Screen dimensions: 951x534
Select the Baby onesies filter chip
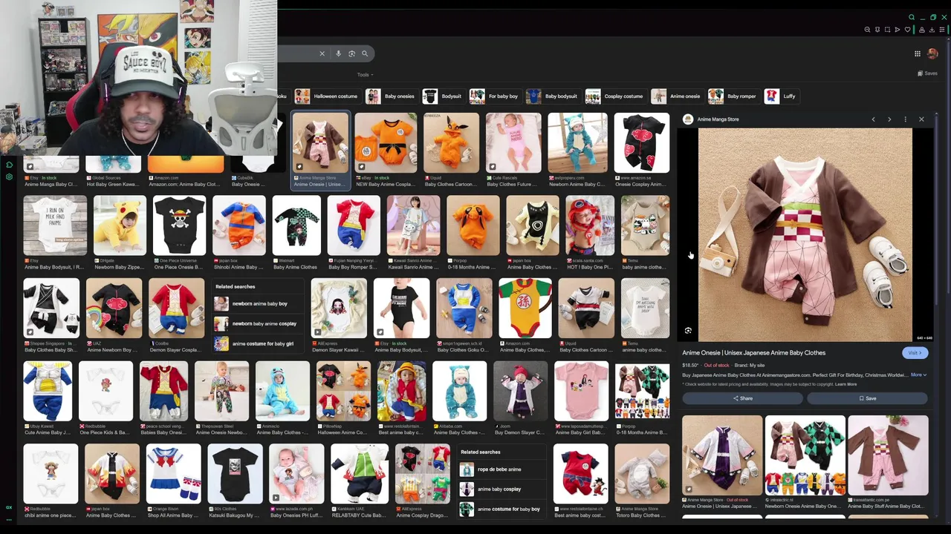click(x=391, y=96)
